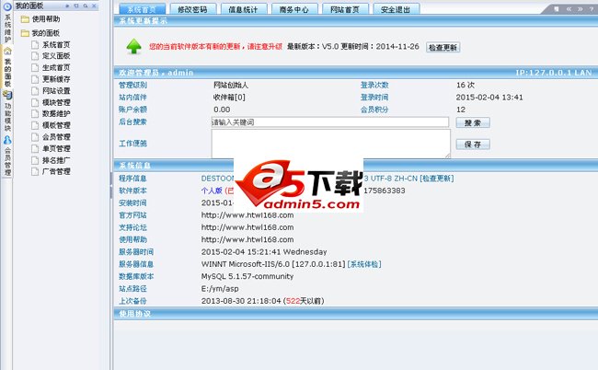This screenshot has width=598, height=370.
Task: Open the 网站首页 tab
Action: coord(345,9)
